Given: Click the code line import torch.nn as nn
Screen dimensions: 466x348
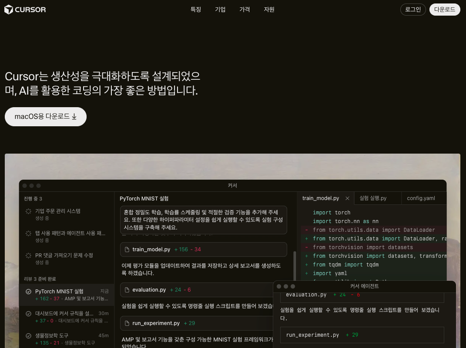Looking at the screenshot, I should point(345,221).
